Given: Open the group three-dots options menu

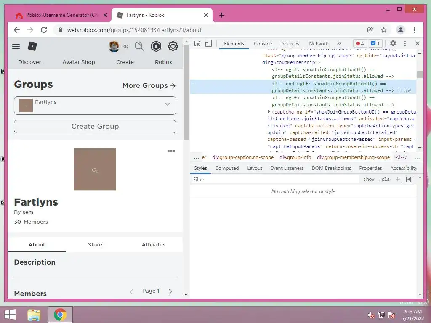Looking at the screenshot, I should pyautogui.click(x=171, y=151).
